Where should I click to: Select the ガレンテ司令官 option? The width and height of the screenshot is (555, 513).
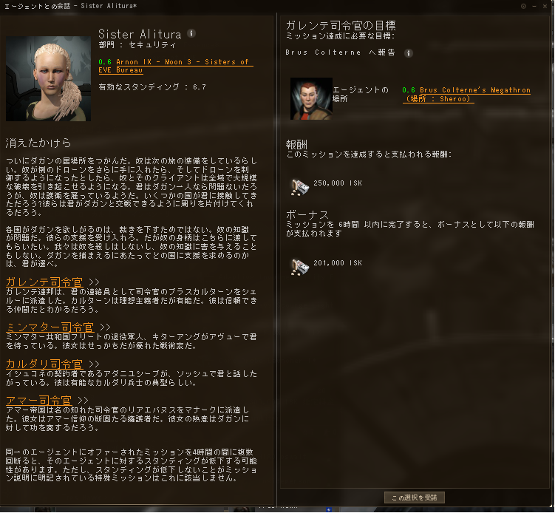(44, 282)
